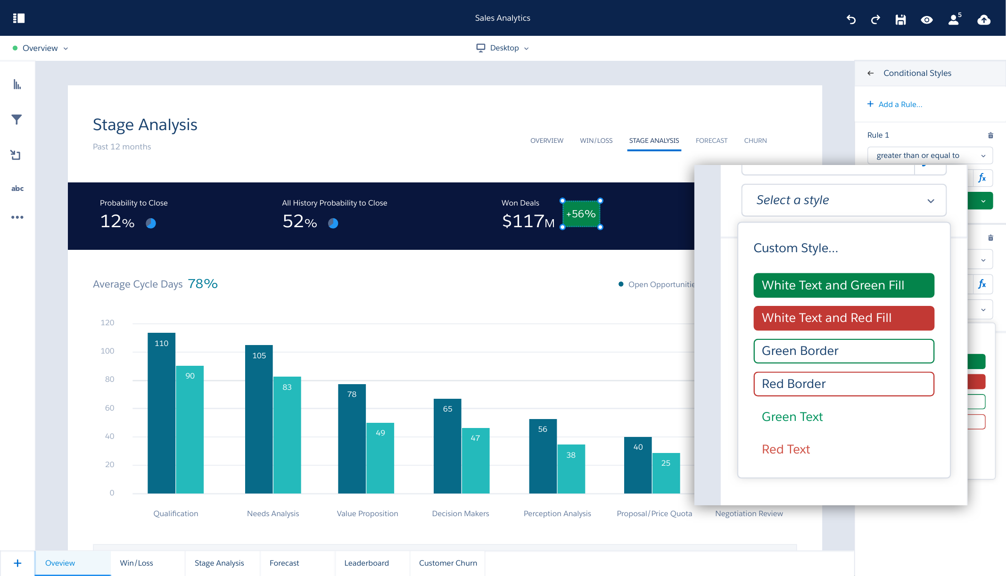Click the Rule 1 label
This screenshot has width=1006, height=576.
(x=878, y=135)
